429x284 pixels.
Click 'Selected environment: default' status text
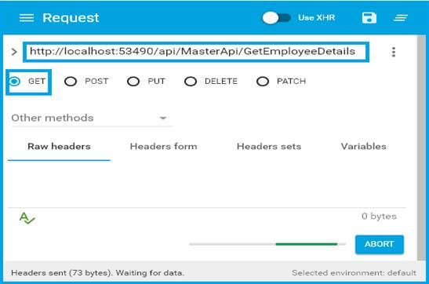coord(354,273)
